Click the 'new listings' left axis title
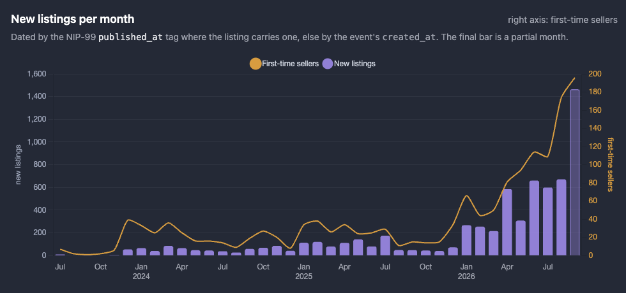 tap(18, 164)
